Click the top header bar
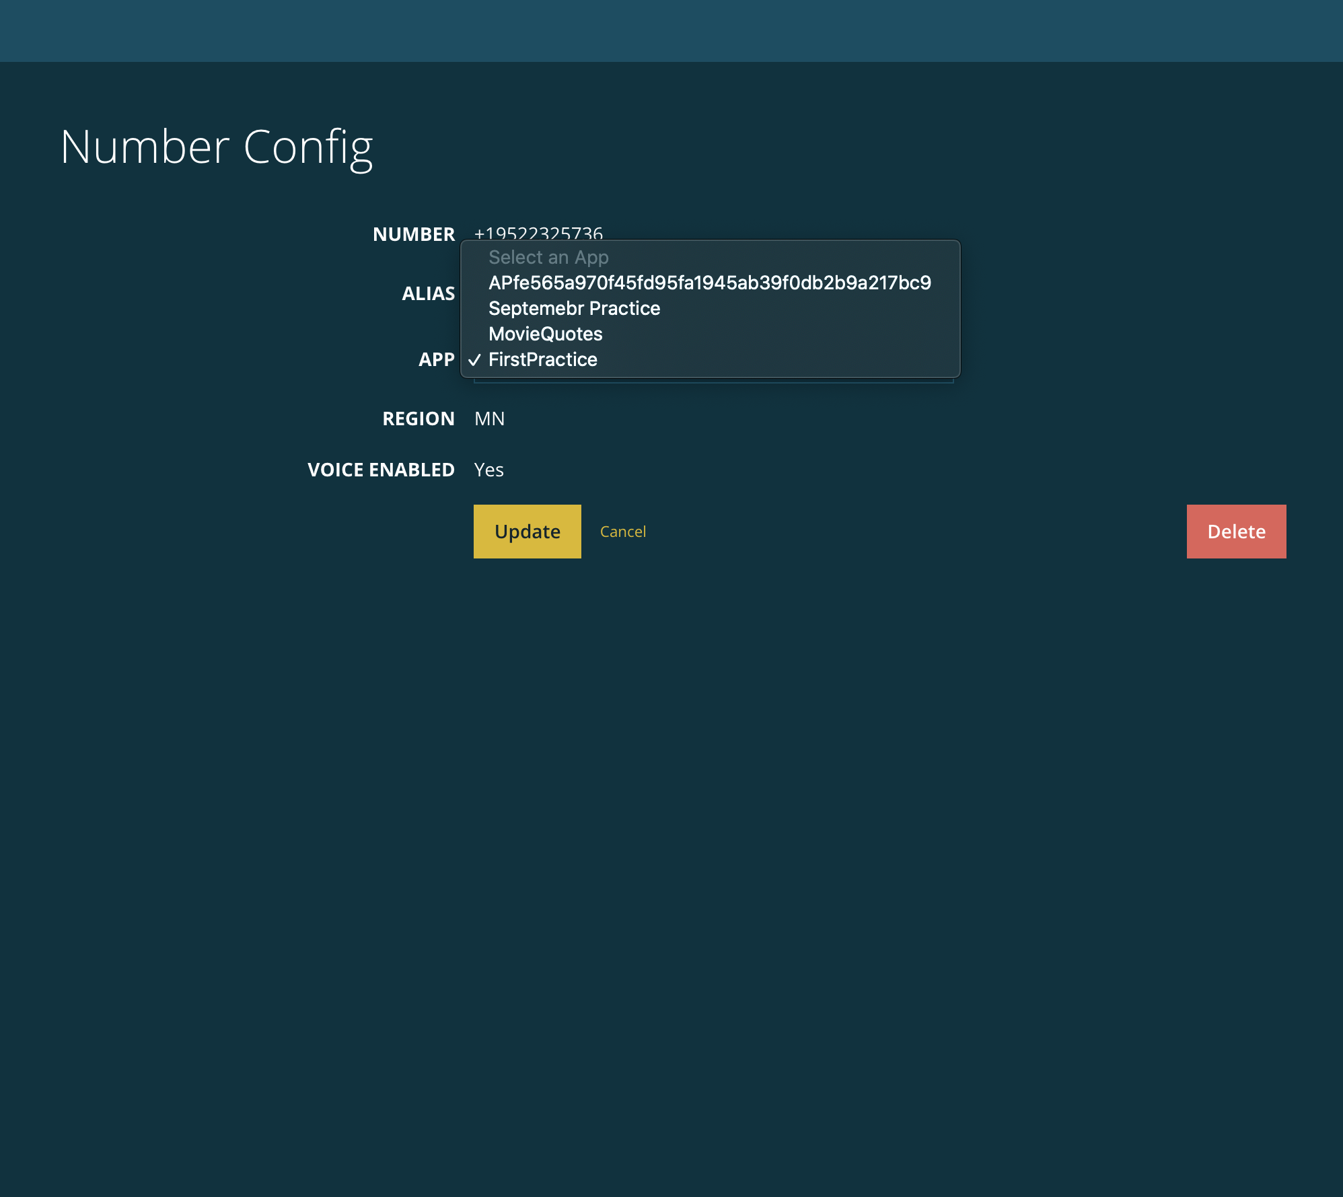The width and height of the screenshot is (1343, 1197). (x=671, y=30)
